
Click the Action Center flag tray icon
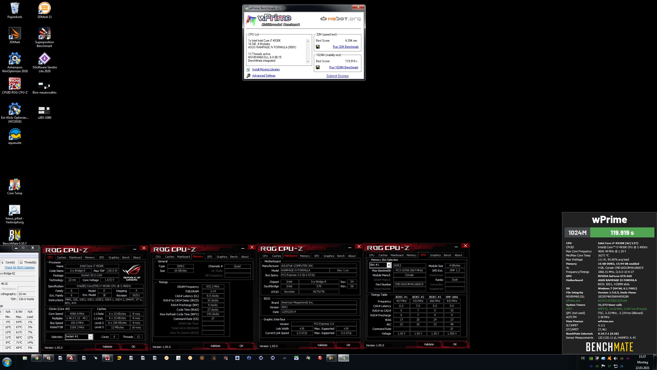click(x=603, y=366)
